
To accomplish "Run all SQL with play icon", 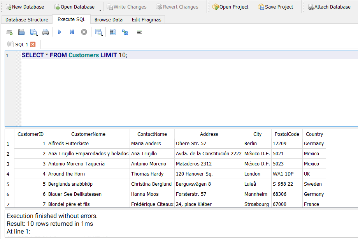I will coord(60,32).
